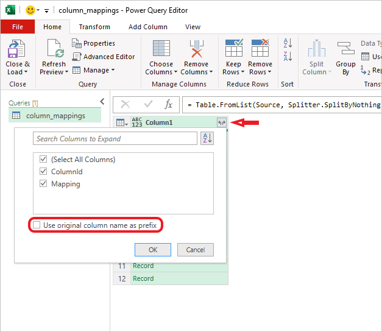Open the Remove Columns dropdown arrow
The width and height of the screenshot is (382, 332).
(x=211, y=72)
